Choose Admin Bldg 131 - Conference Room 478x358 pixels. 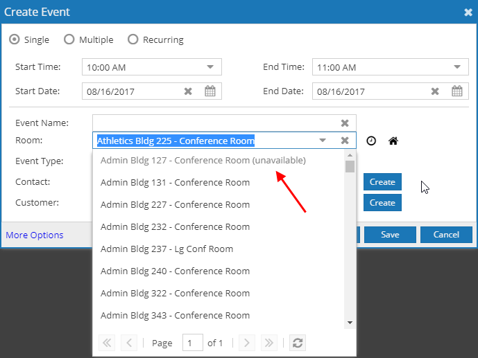219,183
